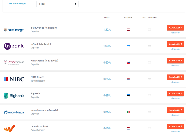Image resolution: width=186 pixels, height=135 pixels.
Task: Click the InBank (via Raisin) name
Action: (41, 44)
